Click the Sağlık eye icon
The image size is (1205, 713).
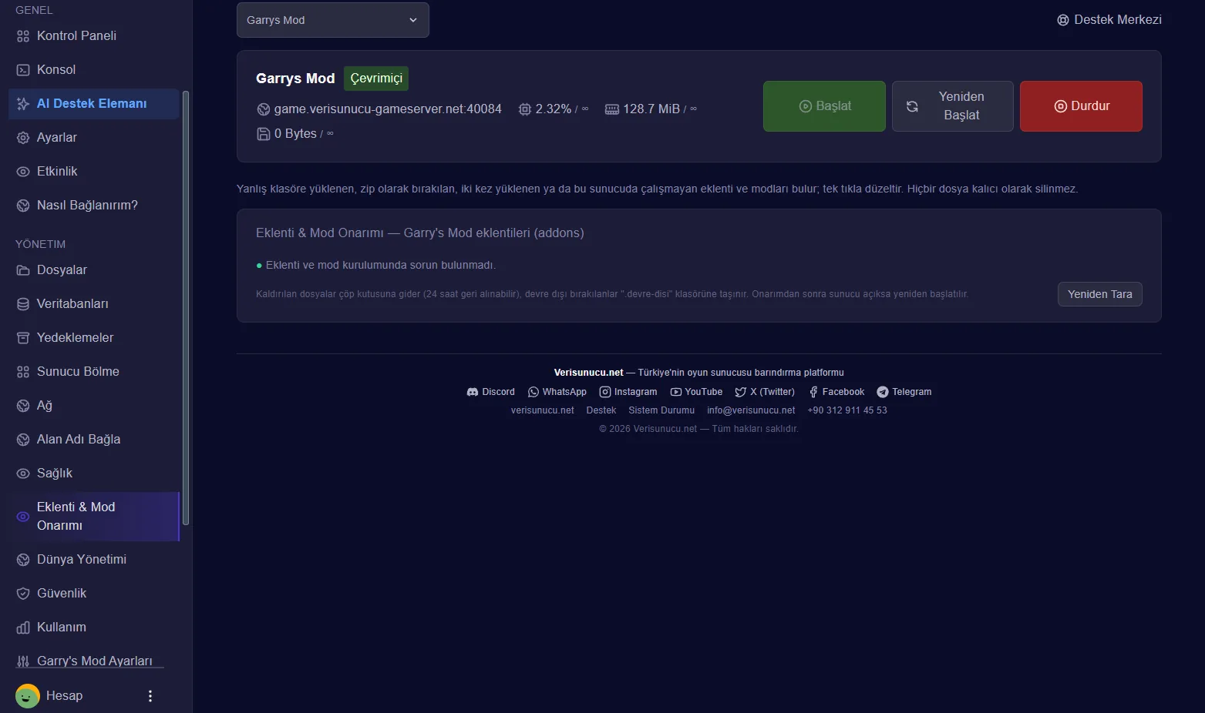click(x=23, y=473)
